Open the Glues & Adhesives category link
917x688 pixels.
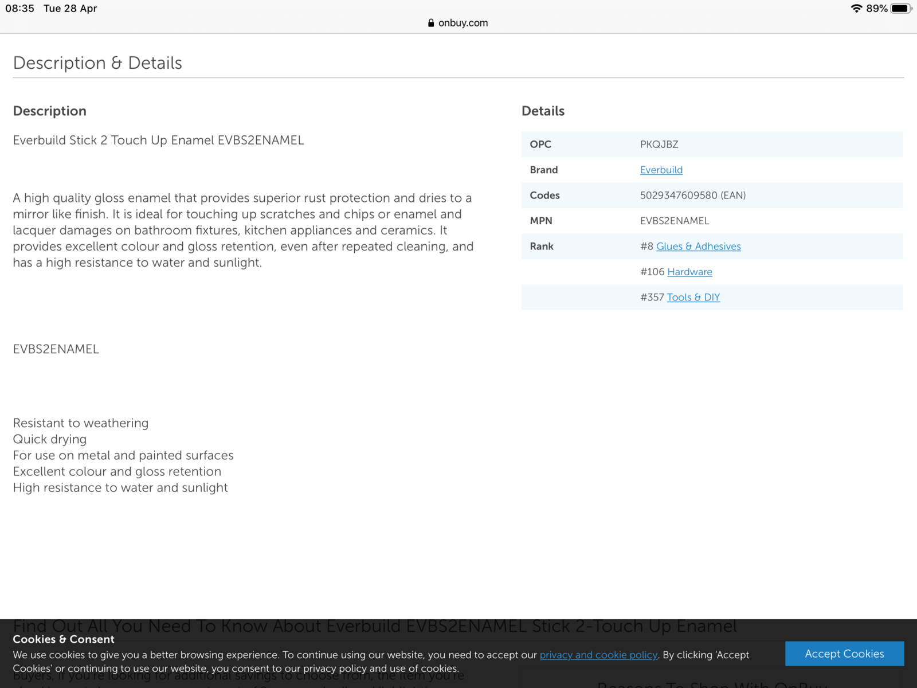(698, 247)
